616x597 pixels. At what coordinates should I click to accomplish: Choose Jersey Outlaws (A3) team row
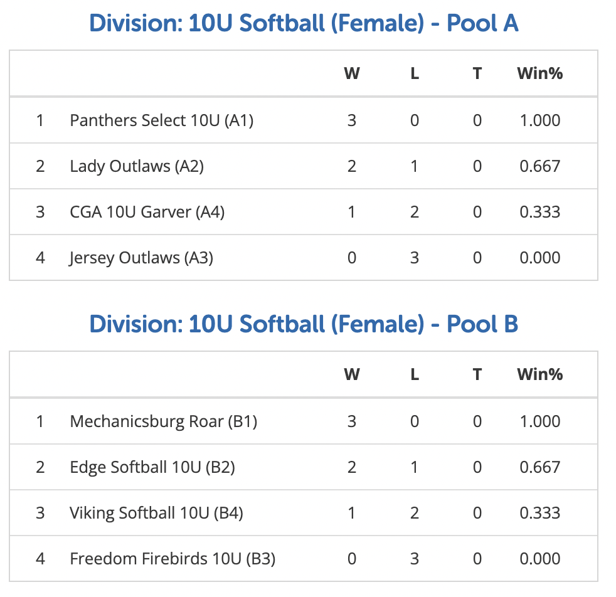(x=303, y=258)
